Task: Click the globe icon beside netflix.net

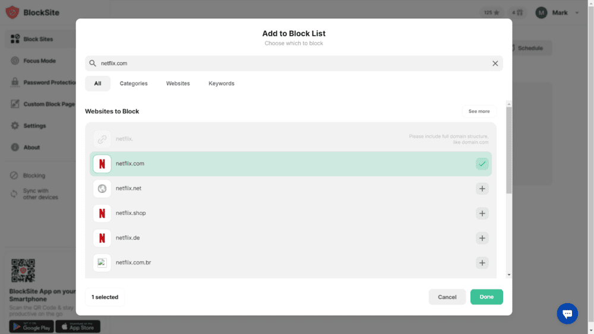Action: pyautogui.click(x=102, y=189)
